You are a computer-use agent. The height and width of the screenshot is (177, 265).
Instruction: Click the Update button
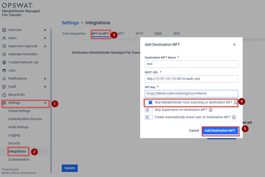point(70,168)
